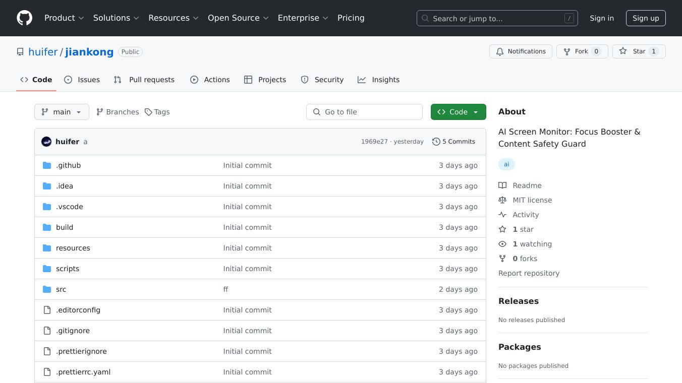The width and height of the screenshot is (682, 383).
Task: Click the Sign up button
Action: [x=646, y=18]
